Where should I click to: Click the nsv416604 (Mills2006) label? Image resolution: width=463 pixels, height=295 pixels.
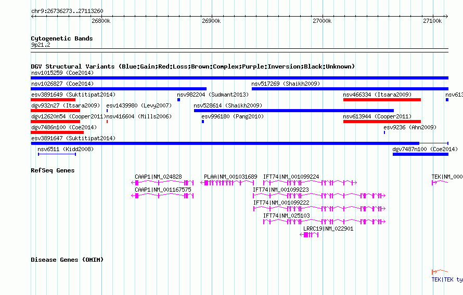139,116
